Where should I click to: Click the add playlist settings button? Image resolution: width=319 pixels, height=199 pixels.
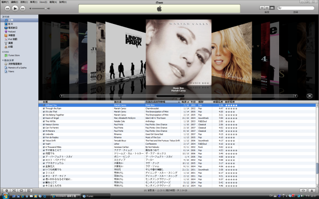tap(6, 191)
